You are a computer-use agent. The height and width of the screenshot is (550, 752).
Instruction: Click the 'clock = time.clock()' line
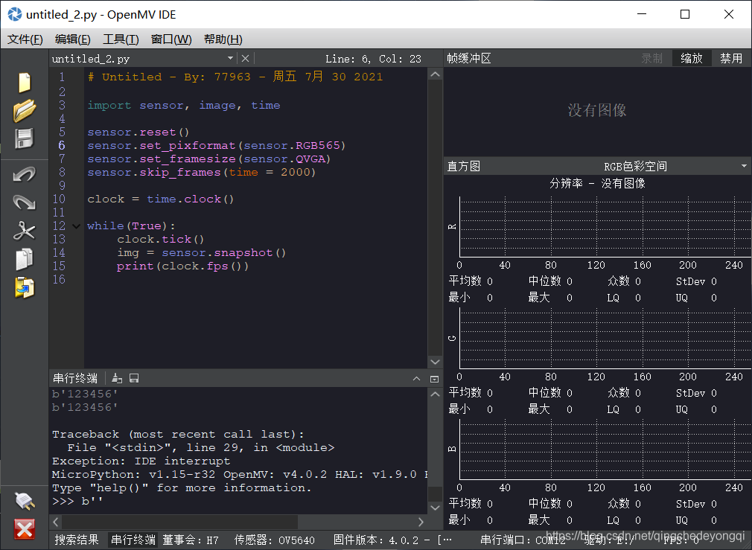160,199
